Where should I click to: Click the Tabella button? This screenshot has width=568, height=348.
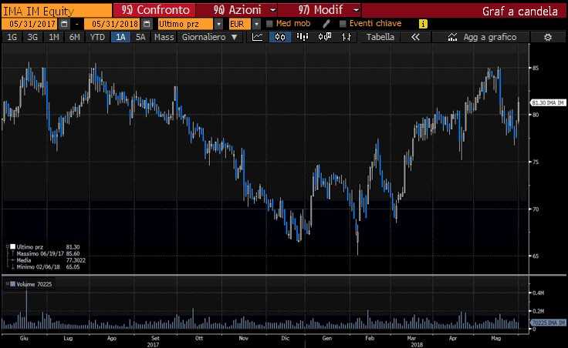[380, 37]
